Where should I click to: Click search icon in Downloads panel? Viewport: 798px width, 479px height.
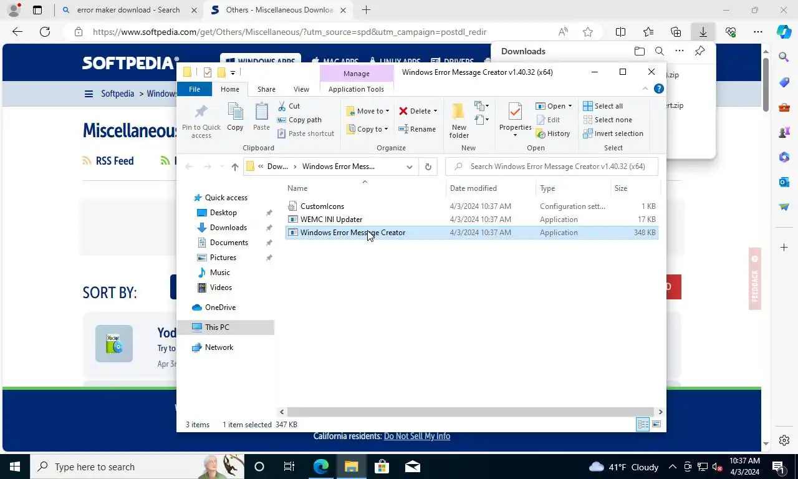click(659, 51)
